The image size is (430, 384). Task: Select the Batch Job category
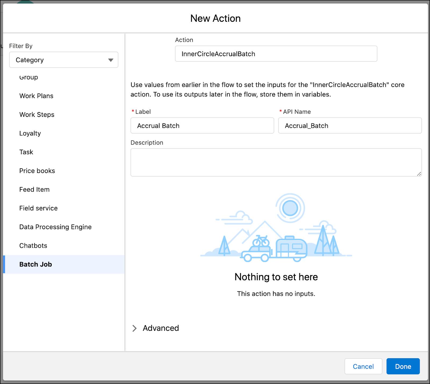coord(64,264)
